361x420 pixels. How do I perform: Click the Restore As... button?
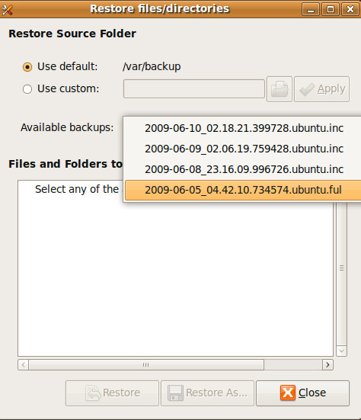click(x=207, y=393)
